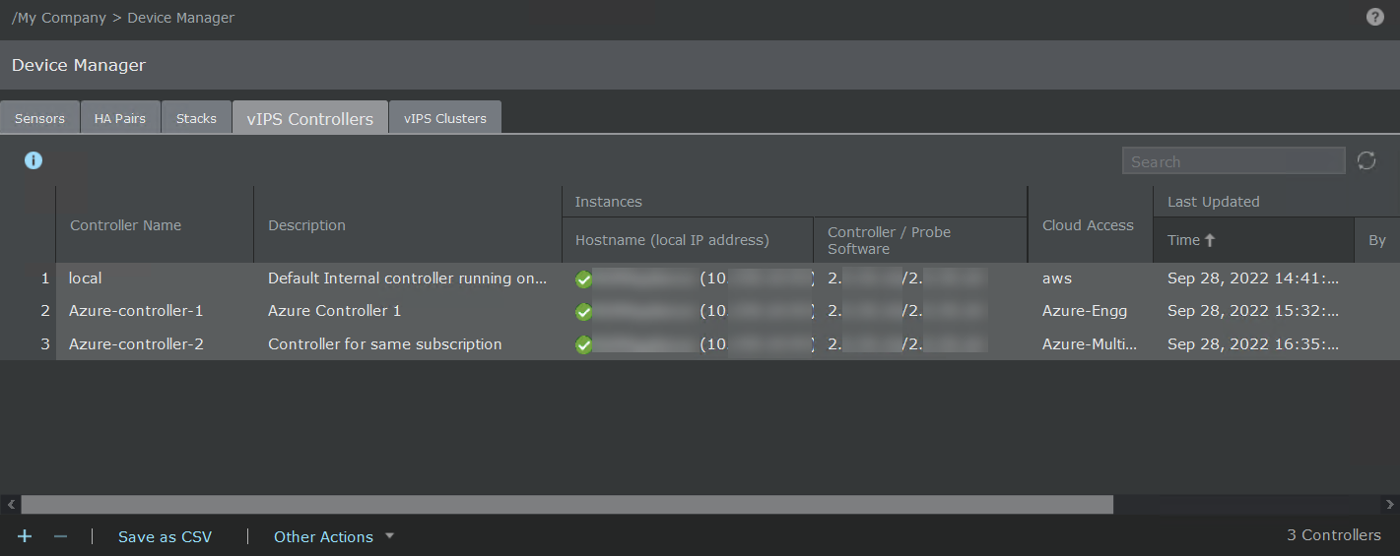Click green status check for Azure-controller-2
This screenshot has height=556, width=1400.
(x=584, y=345)
